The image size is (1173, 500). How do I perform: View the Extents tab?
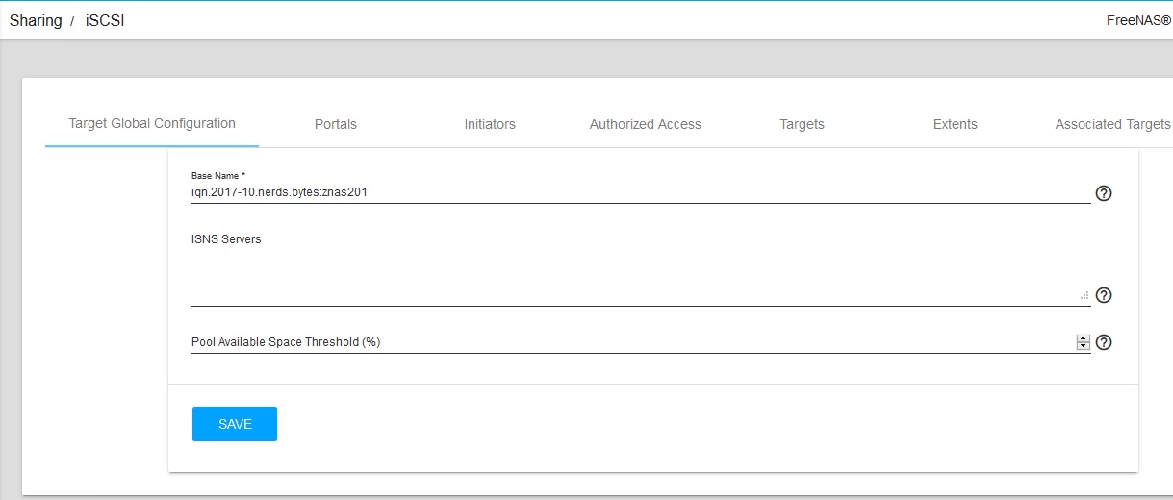(956, 124)
